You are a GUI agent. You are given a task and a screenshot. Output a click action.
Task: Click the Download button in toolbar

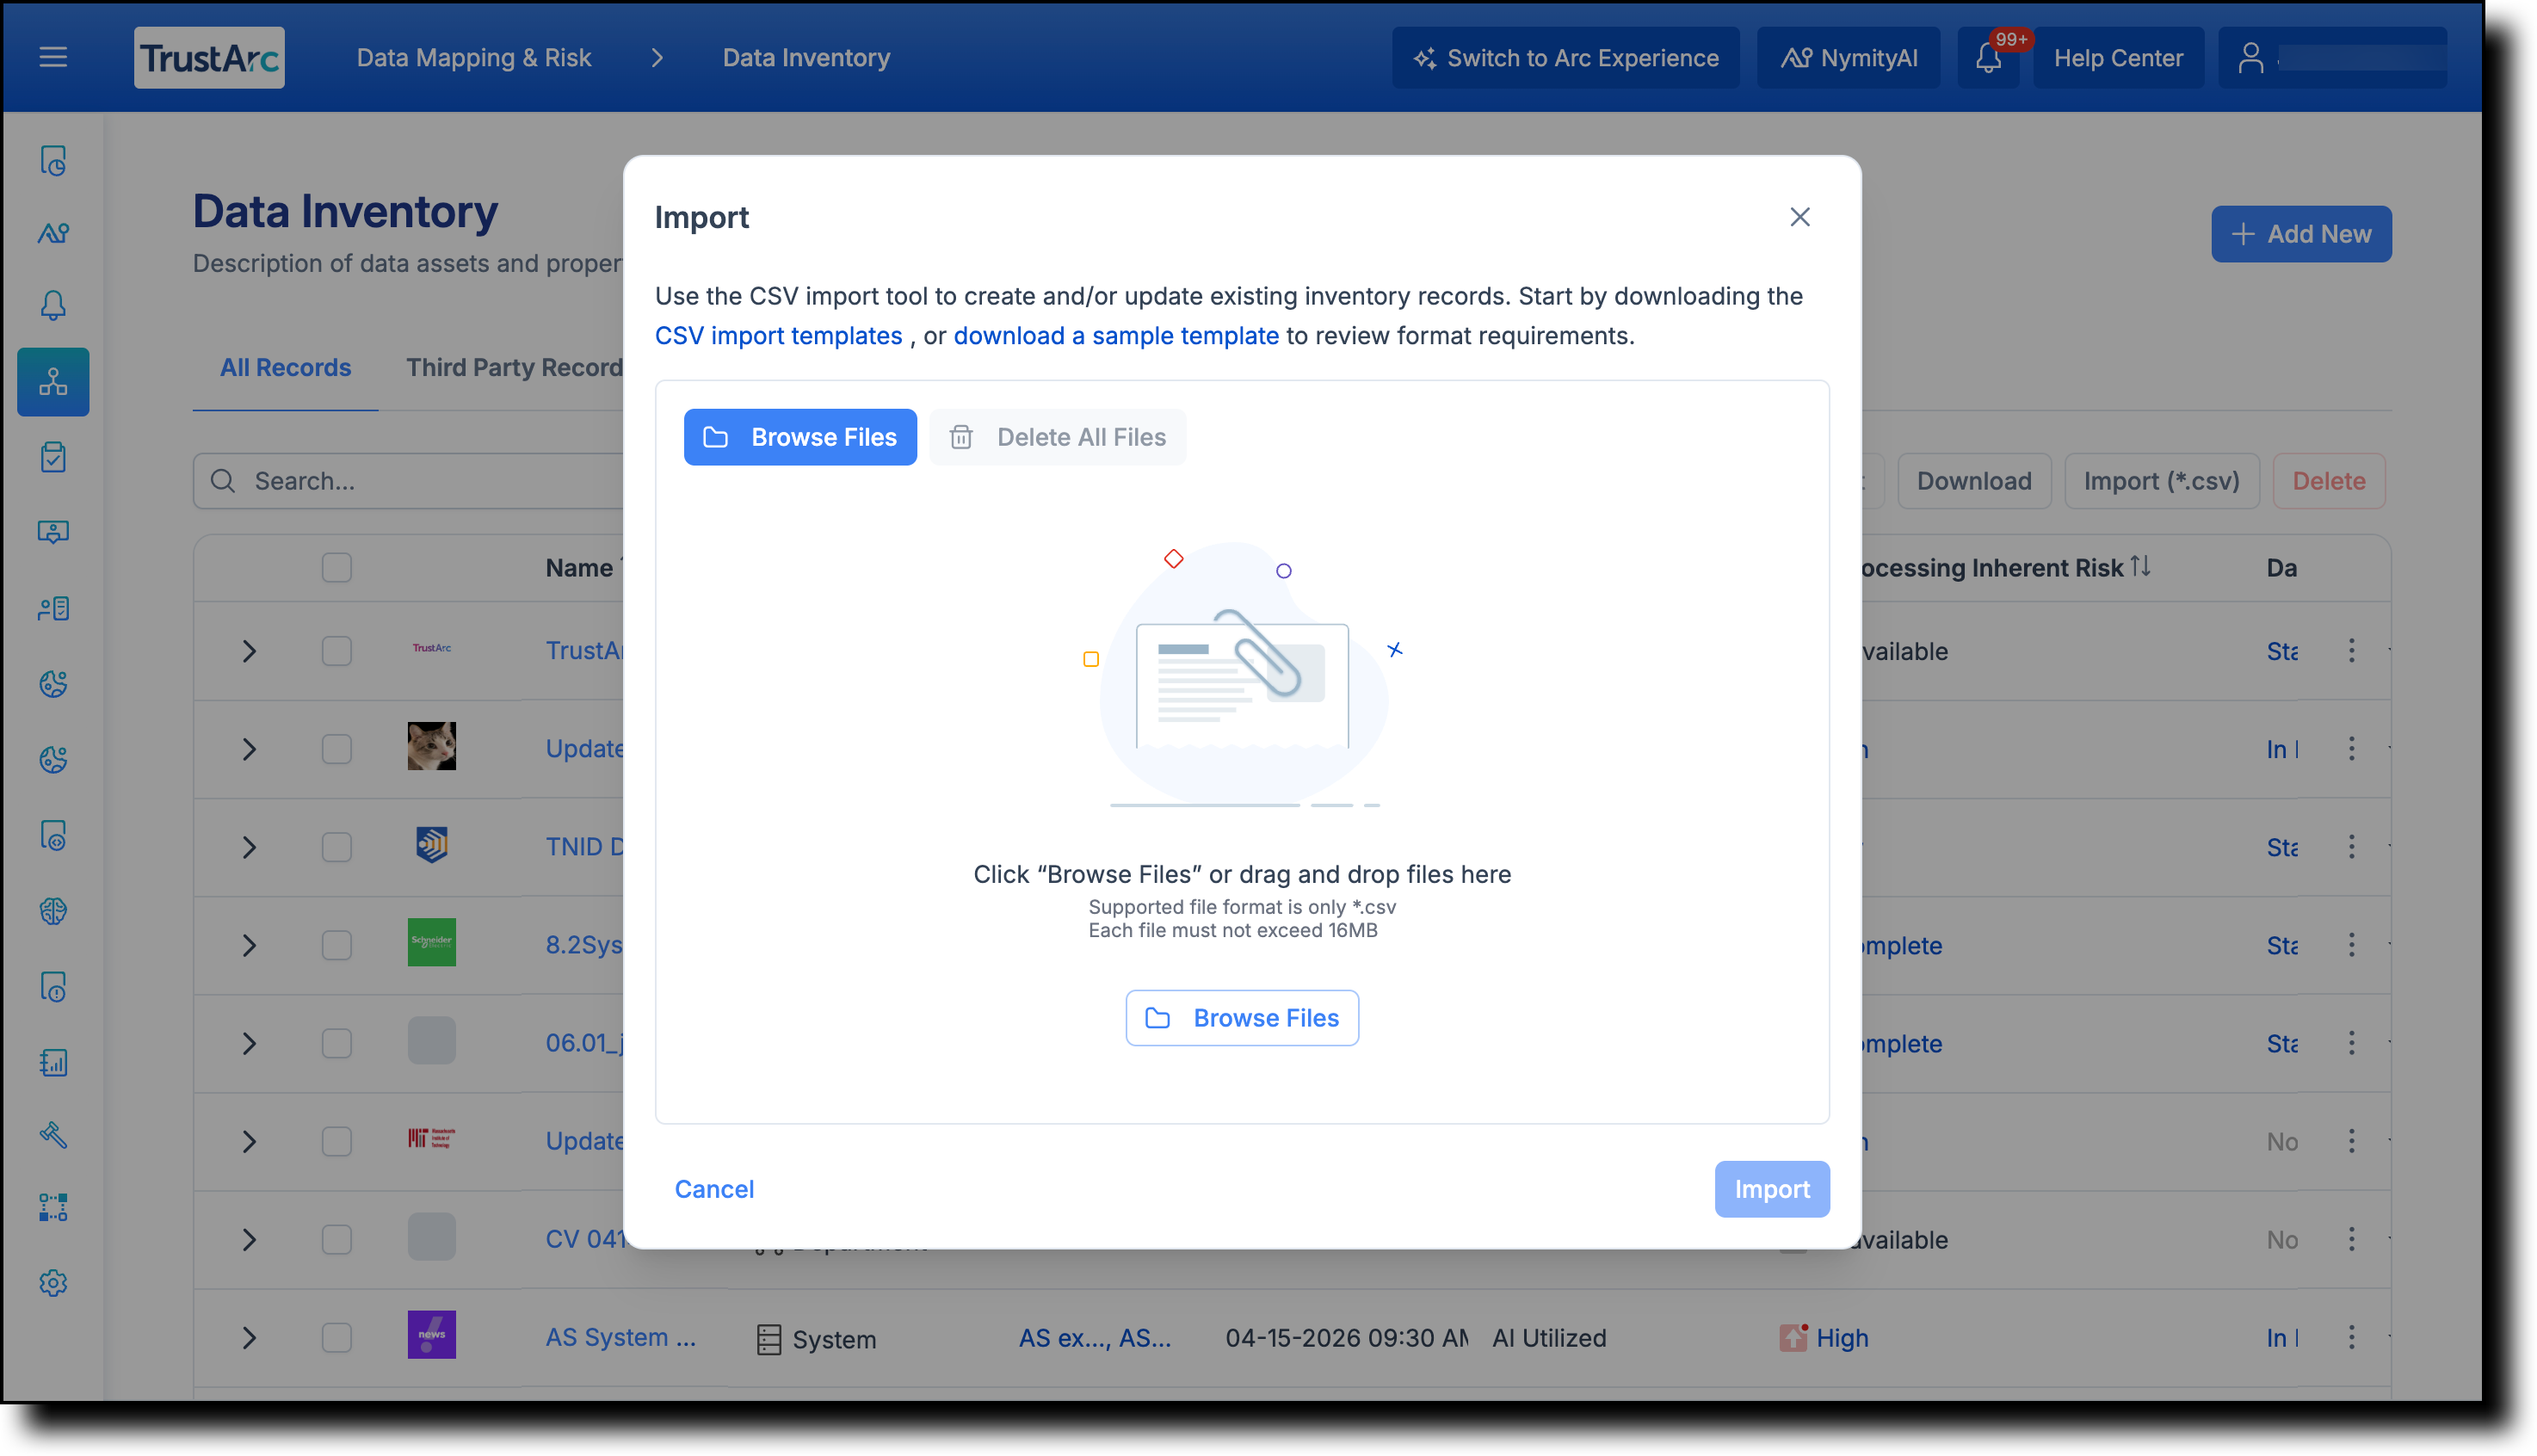[1974, 481]
